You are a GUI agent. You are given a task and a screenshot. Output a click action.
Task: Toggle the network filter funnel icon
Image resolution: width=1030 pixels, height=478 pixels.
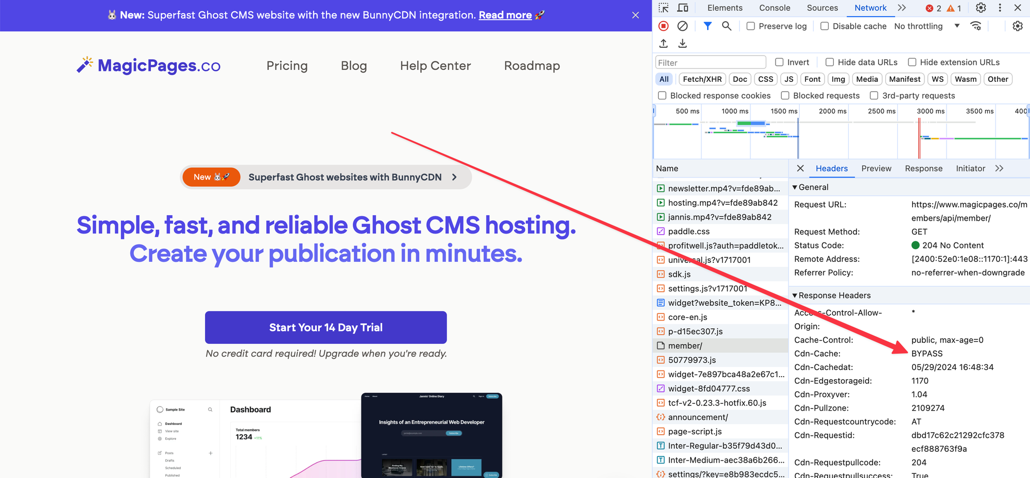pos(708,26)
